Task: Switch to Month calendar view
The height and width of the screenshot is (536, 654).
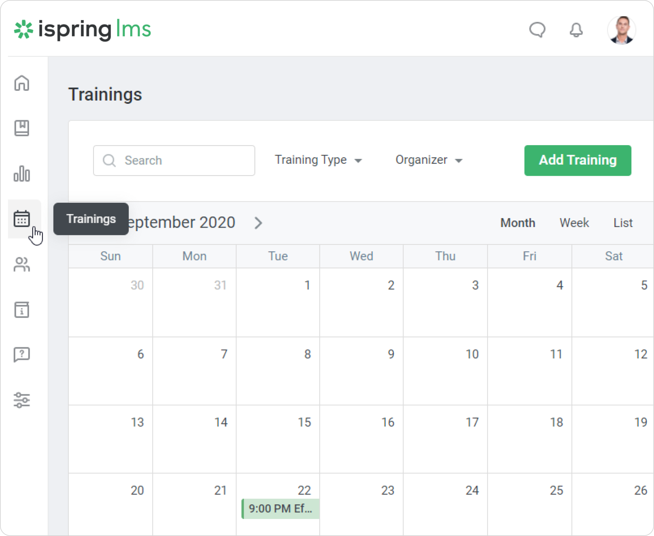Action: click(517, 223)
